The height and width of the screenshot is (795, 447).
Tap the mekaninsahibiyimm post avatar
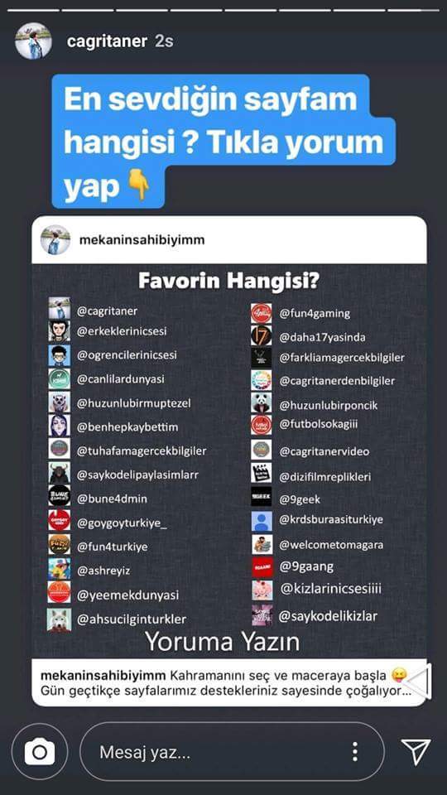pos(55,240)
